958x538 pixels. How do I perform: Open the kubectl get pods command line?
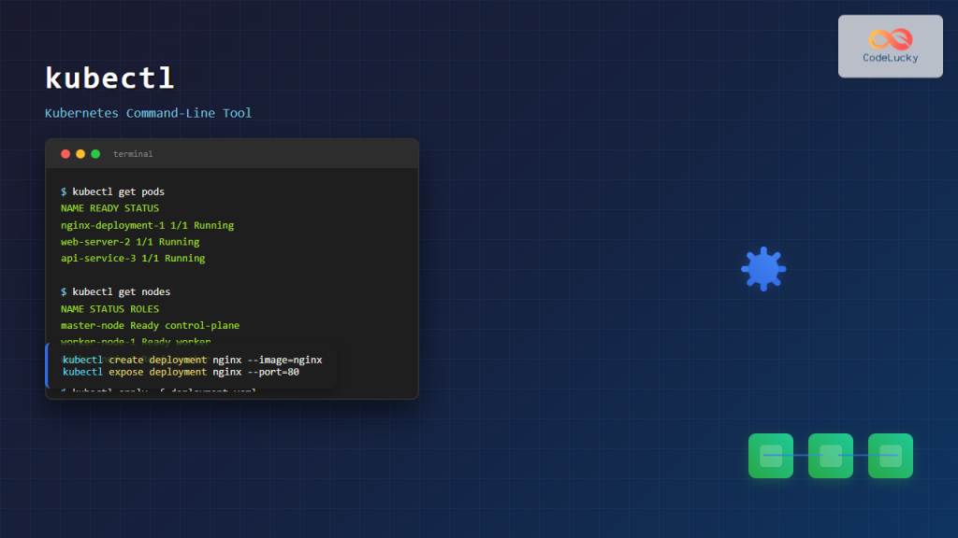pyautogui.click(x=112, y=191)
